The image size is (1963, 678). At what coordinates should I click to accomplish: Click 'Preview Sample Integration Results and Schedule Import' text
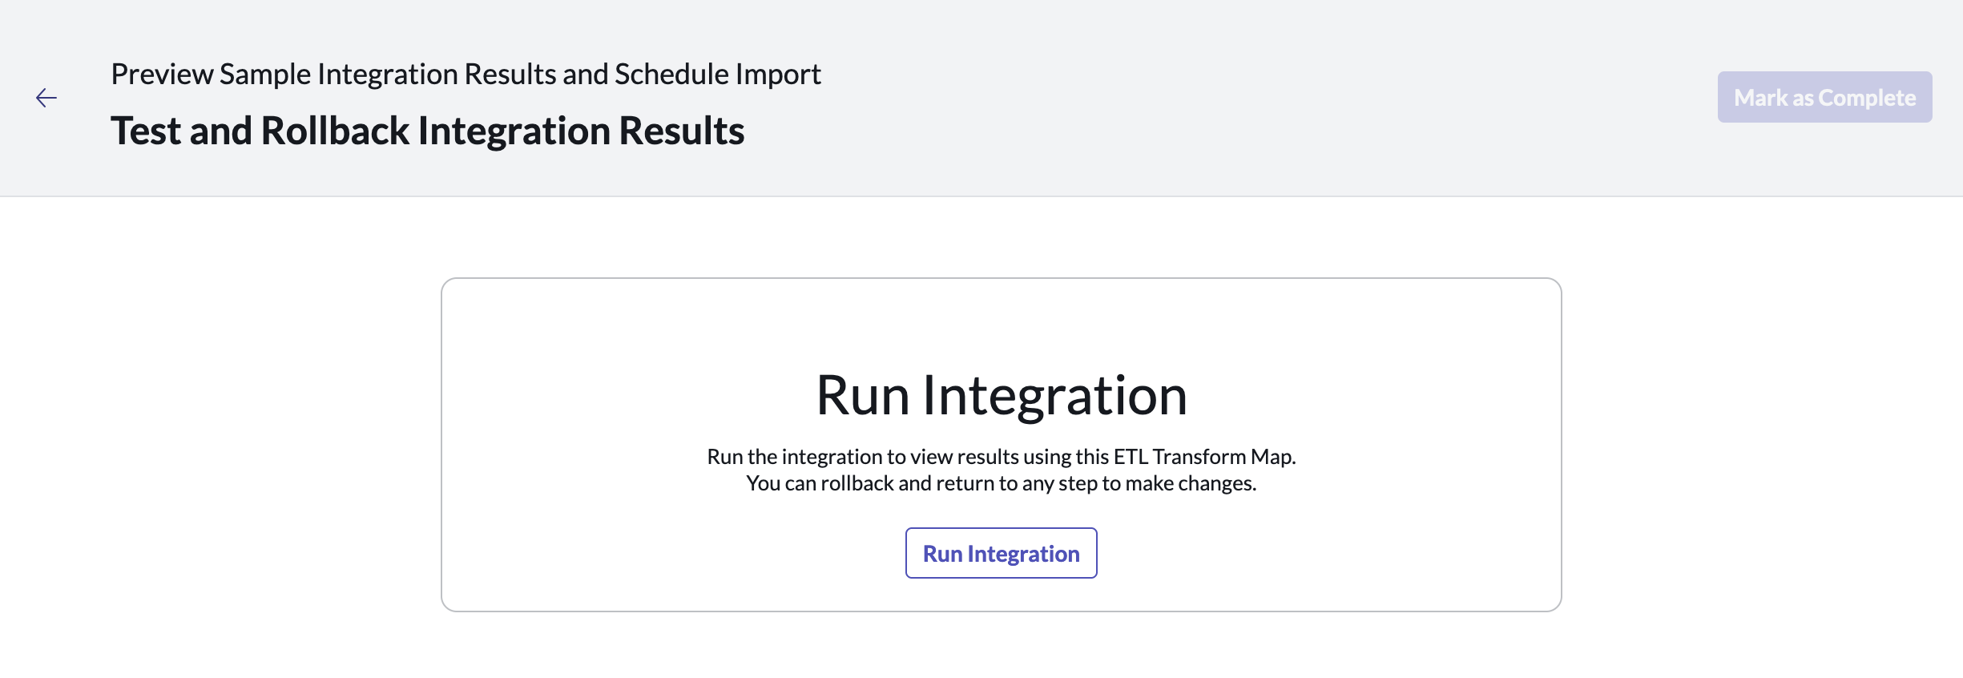[x=466, y=74]
